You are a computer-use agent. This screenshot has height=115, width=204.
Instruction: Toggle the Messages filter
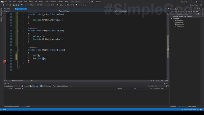(x=46, y=86)
